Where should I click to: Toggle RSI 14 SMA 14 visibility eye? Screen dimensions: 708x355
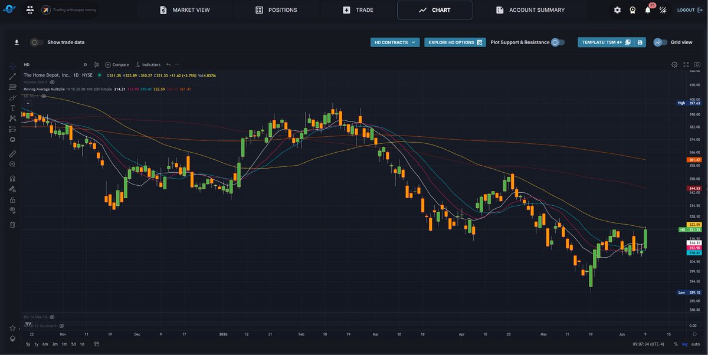click(x=52, y=317)
